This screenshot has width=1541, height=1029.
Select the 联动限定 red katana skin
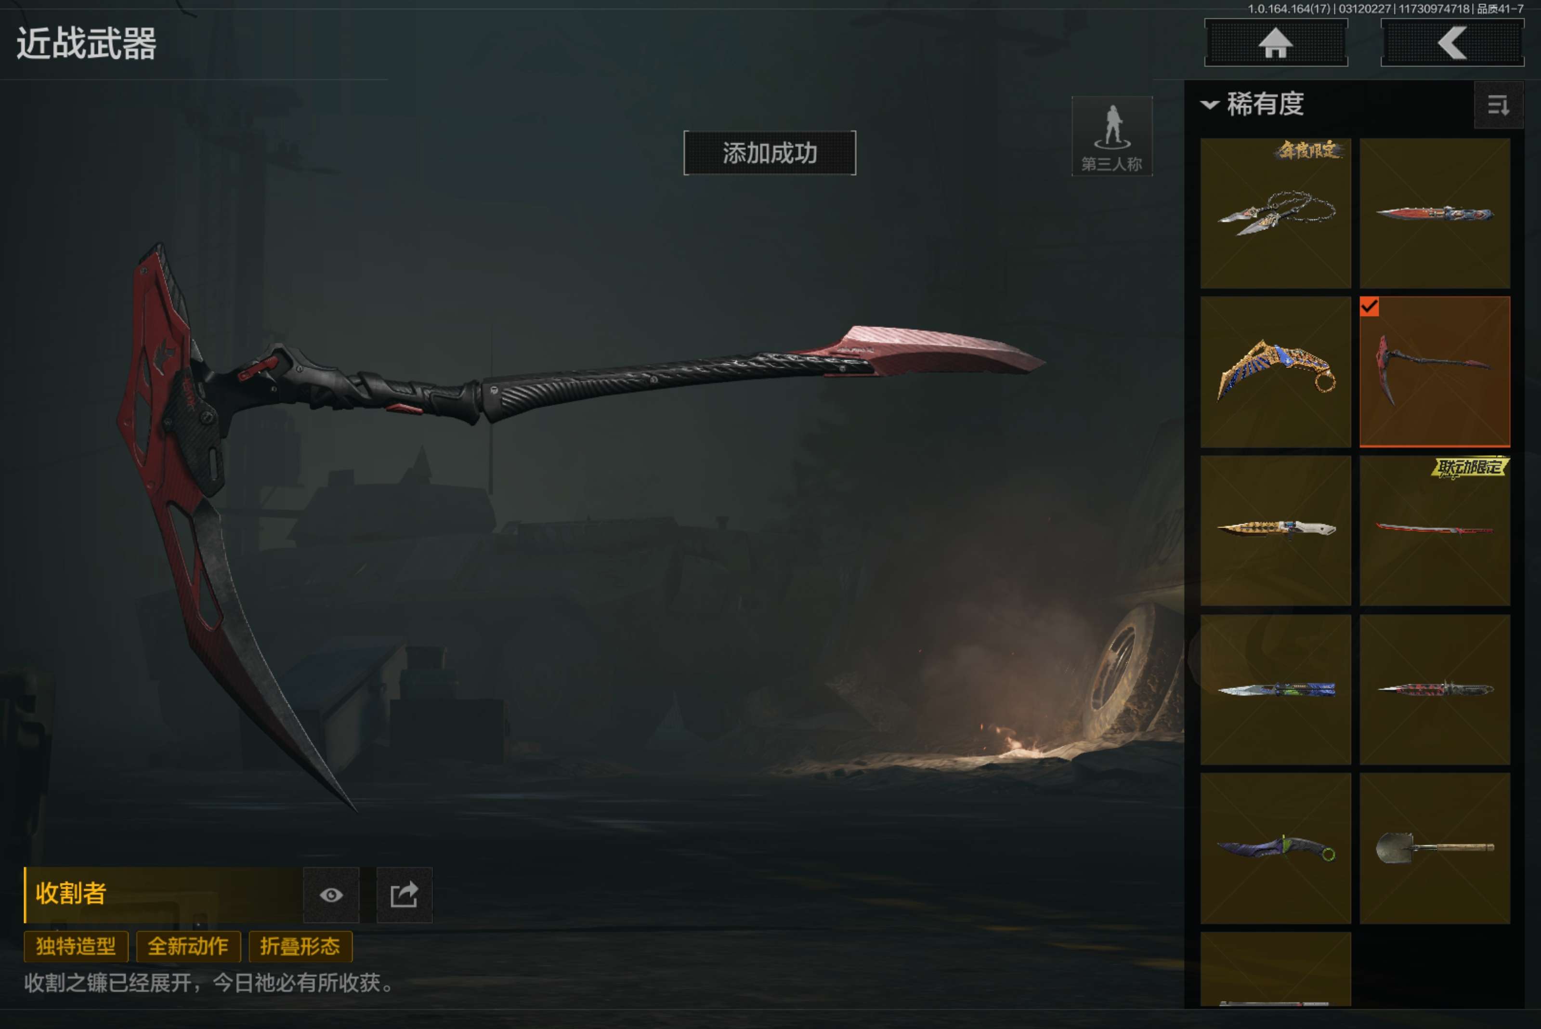point(1435,530)
